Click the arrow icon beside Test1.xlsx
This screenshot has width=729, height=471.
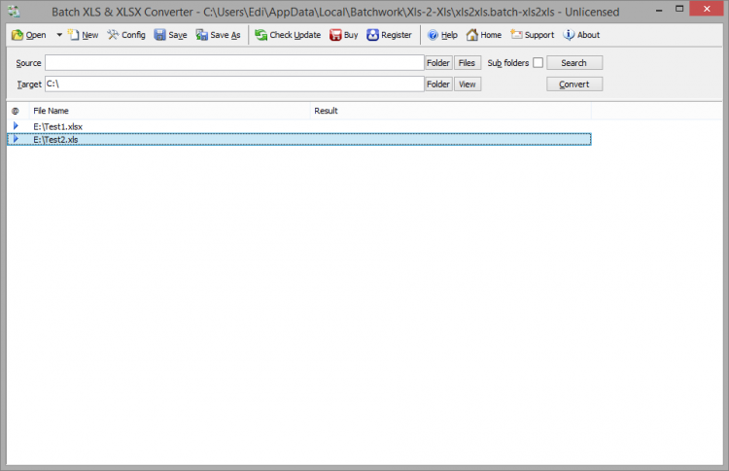click(16, 126)
